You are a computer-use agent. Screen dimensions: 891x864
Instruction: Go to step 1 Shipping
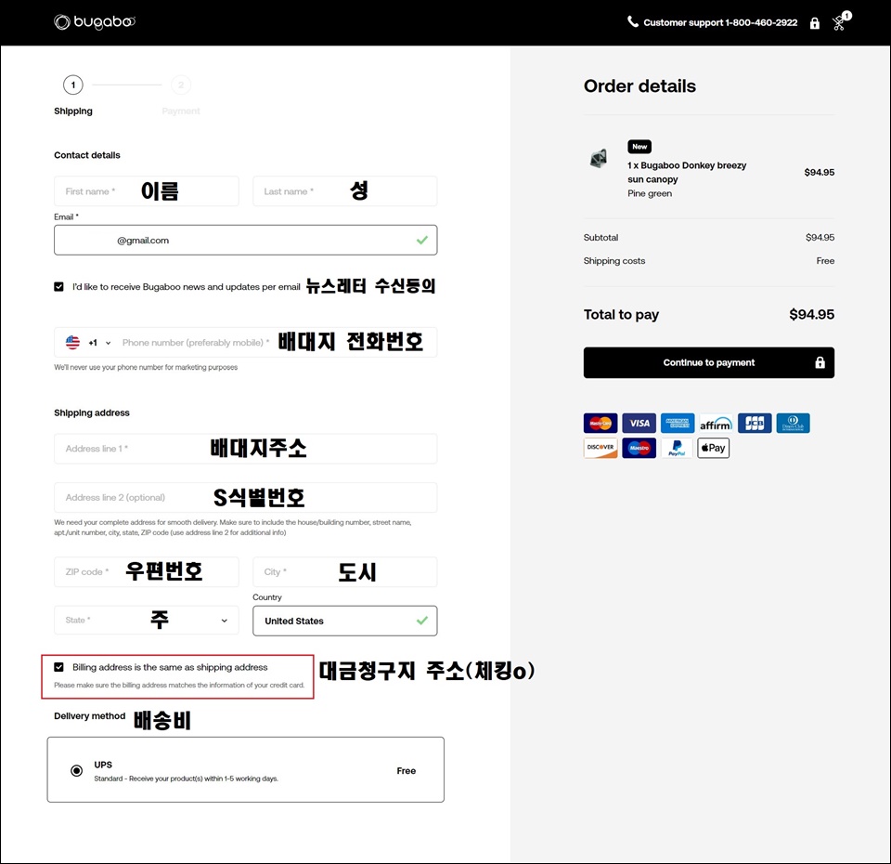coord(72,85)
